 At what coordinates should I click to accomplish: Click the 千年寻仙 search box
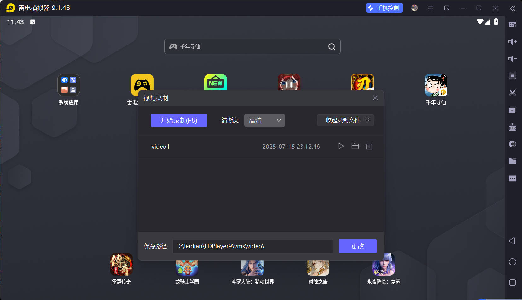(252, 46)
